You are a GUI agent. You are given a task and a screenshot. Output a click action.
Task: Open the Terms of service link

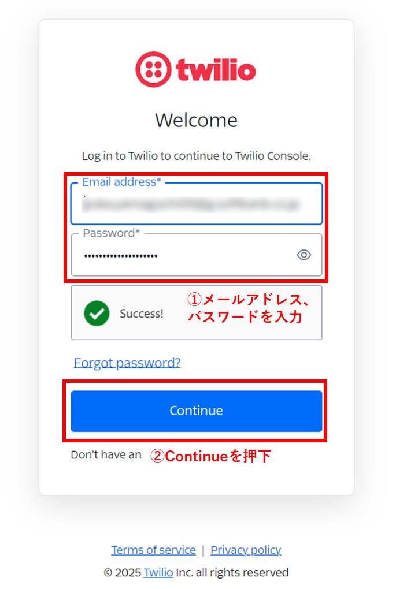[x=153, y=550]
